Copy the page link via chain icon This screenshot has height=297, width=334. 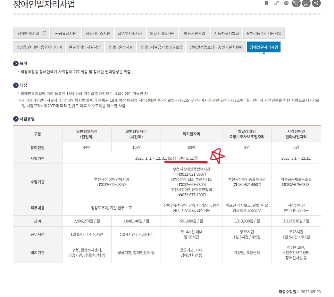276,3
